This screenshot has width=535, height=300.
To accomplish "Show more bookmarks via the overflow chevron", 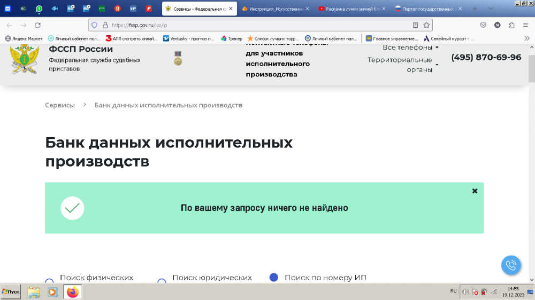I will click(526, 38).
